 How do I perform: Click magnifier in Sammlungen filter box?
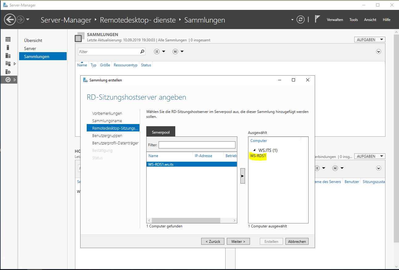(x=142, y=52)
